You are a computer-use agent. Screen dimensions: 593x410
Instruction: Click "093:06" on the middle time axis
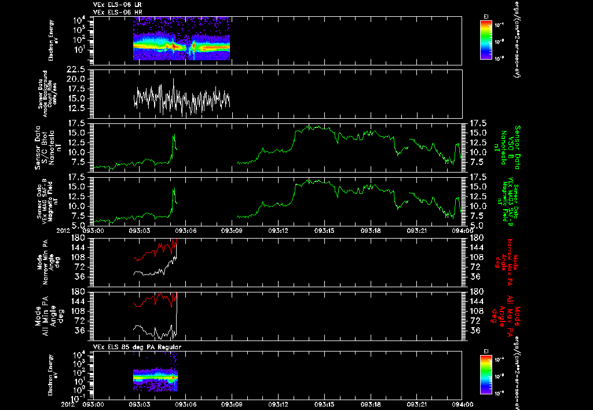point(186,230)
